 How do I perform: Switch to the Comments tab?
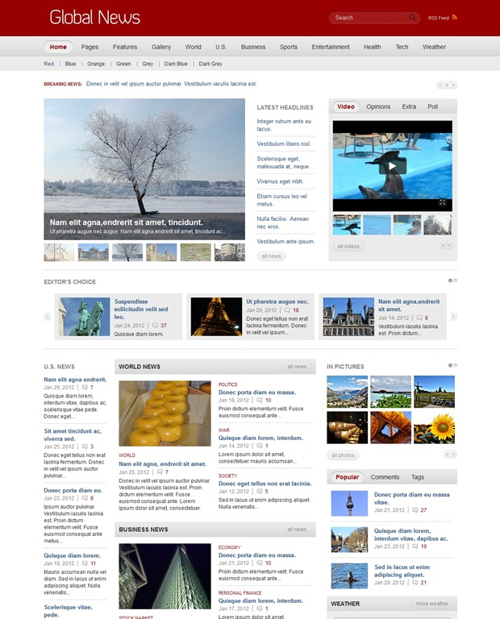point(385,477)
